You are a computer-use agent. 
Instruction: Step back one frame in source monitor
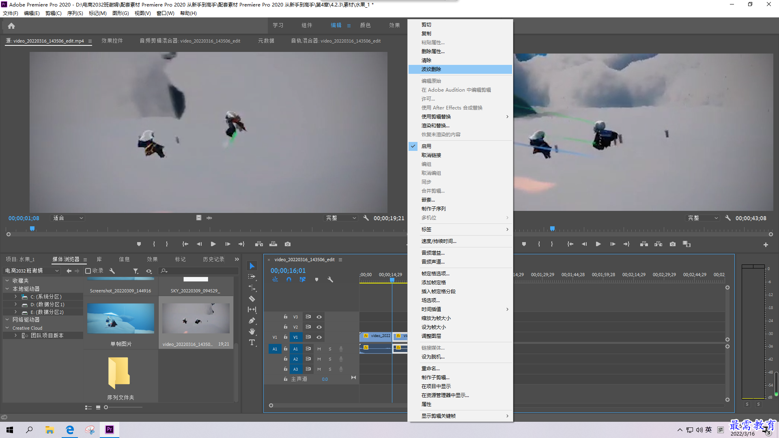[x=199, y=244]
